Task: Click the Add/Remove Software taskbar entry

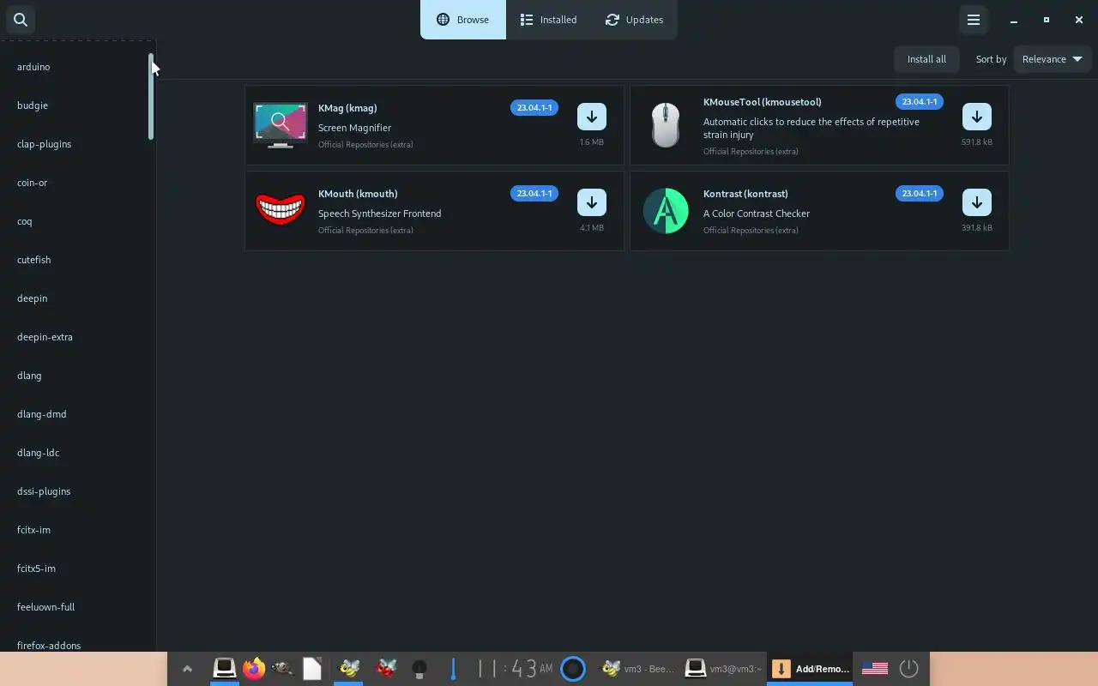Action: 810,669
